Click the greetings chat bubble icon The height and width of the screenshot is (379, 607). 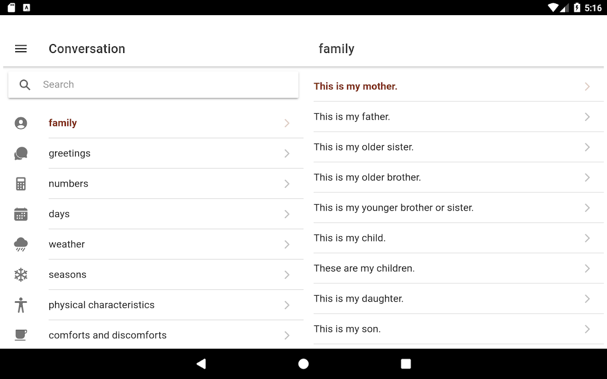click(x=21, y=153)
